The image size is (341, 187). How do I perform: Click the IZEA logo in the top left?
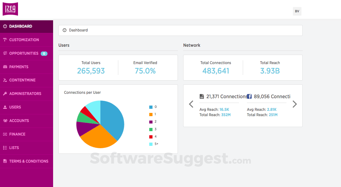click(10, 9)
